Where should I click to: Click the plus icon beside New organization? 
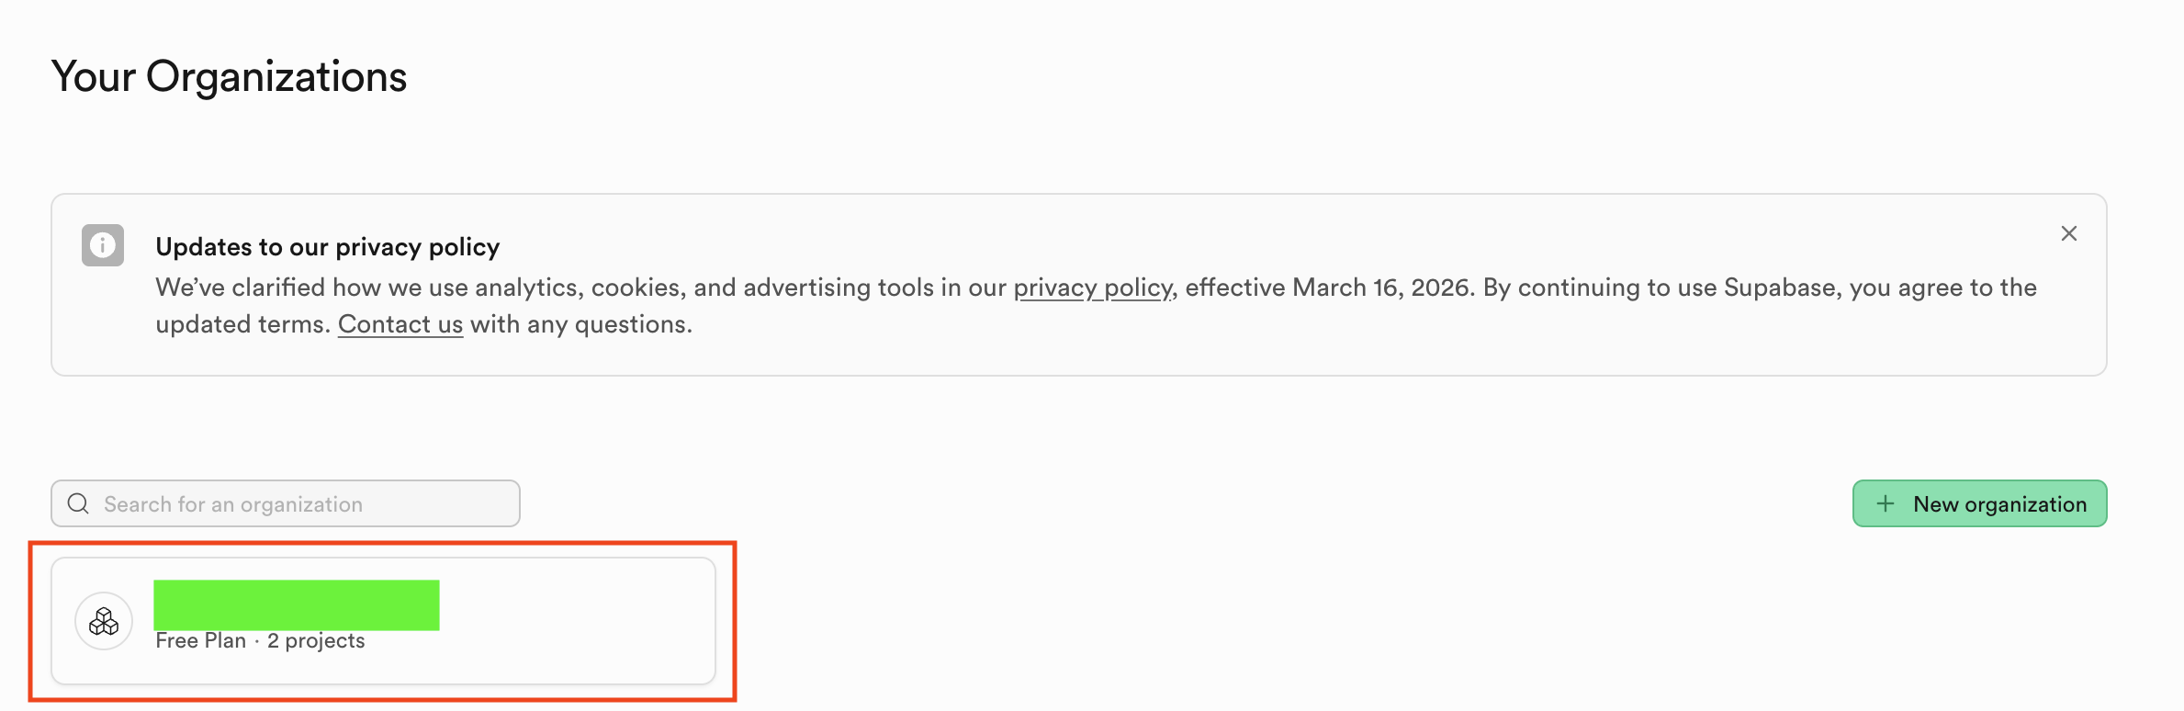click(x=1886, y=503)
